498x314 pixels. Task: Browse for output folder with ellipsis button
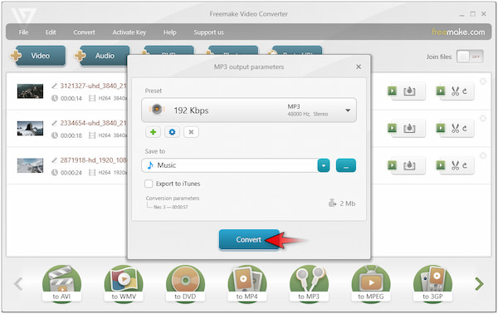pyautogui.click(x=346, y=165)
